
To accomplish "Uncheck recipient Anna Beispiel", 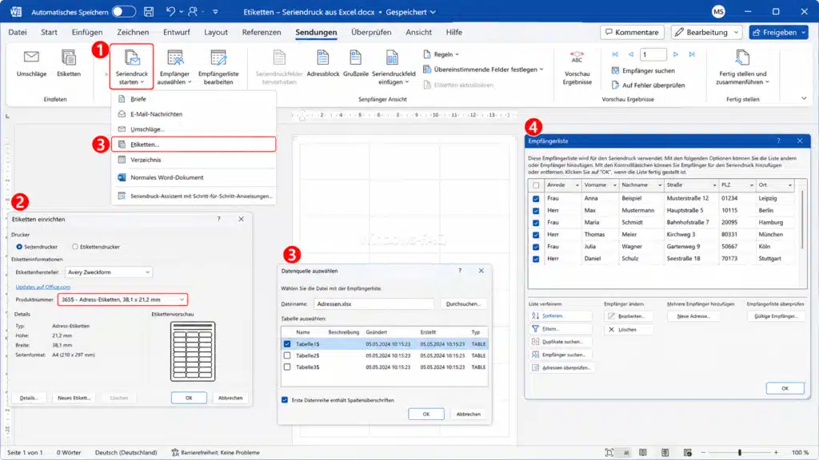I will 536,199.
